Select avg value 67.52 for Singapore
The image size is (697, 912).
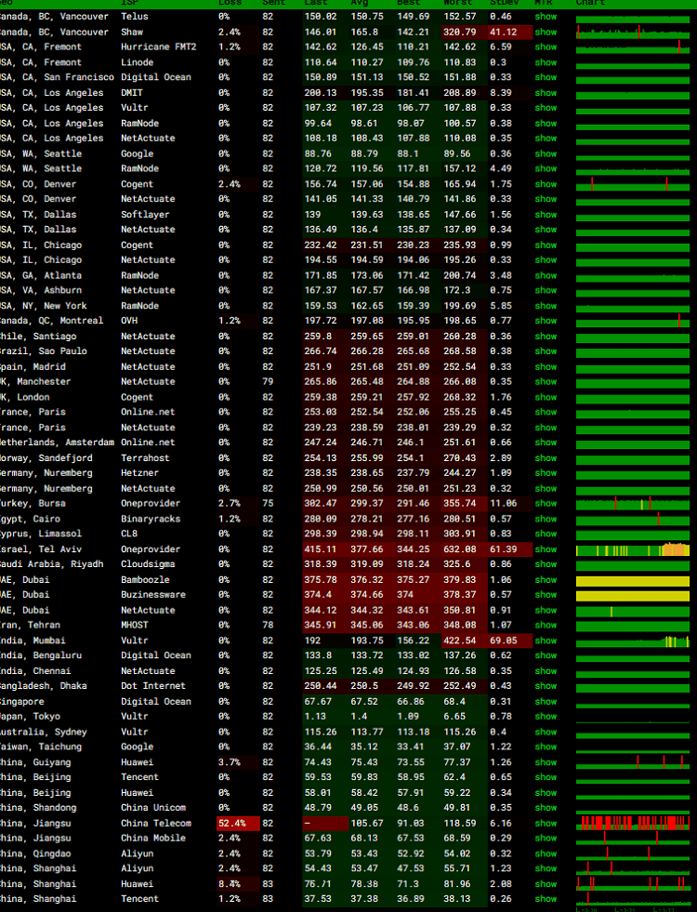pos(364,702)
